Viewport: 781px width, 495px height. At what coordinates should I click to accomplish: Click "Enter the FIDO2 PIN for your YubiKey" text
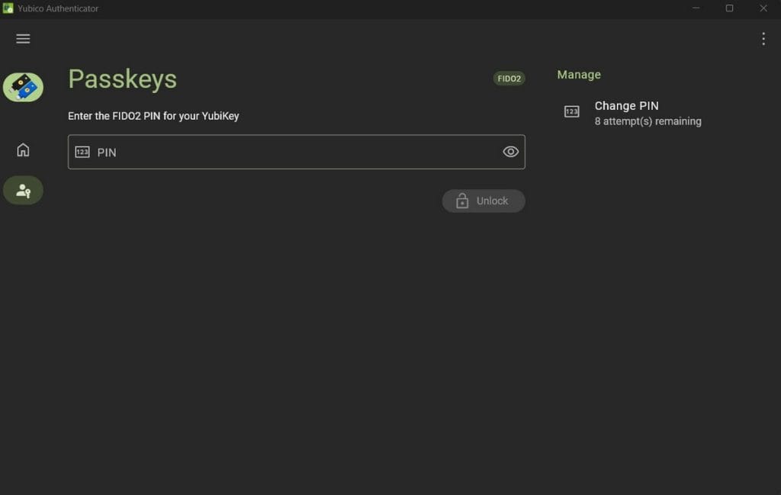pyautogui.click(x=153, y=116)
